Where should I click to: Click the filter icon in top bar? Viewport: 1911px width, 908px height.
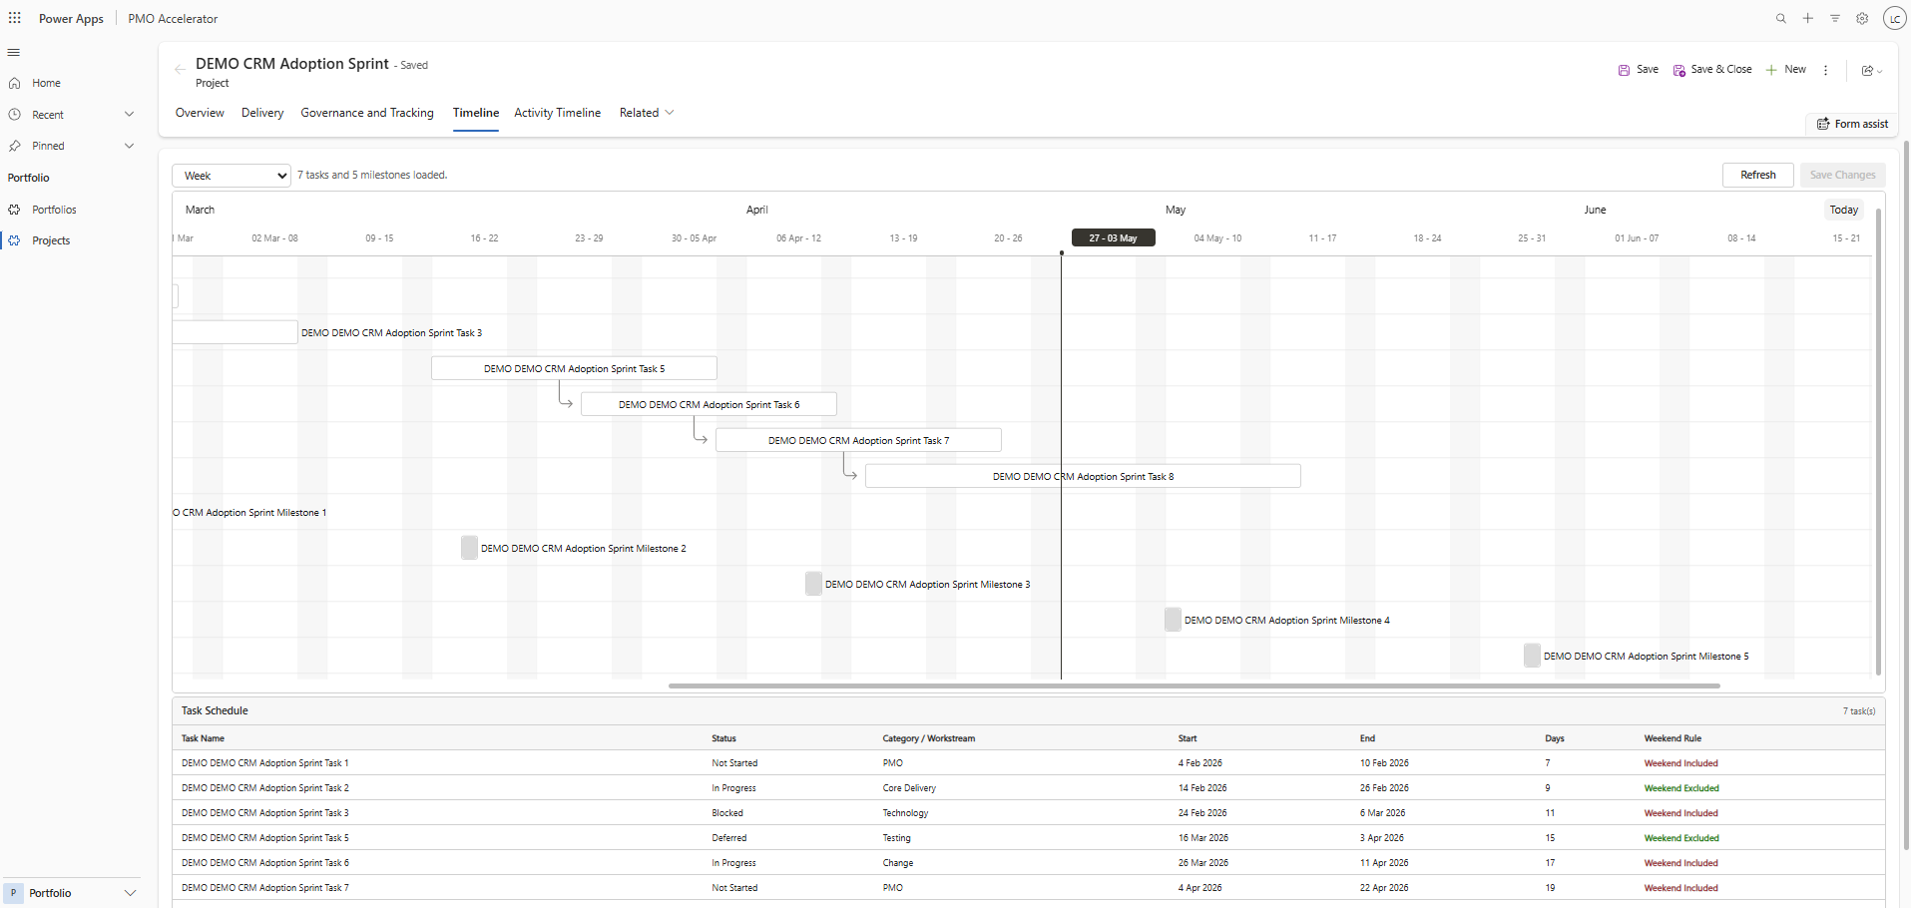[1835, 18]
